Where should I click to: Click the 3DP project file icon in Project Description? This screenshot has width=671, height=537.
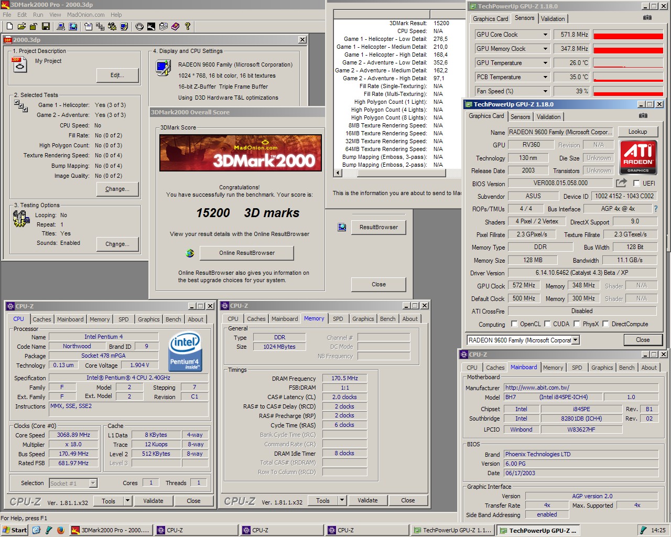pyautogui.click(x=19, y=65)
